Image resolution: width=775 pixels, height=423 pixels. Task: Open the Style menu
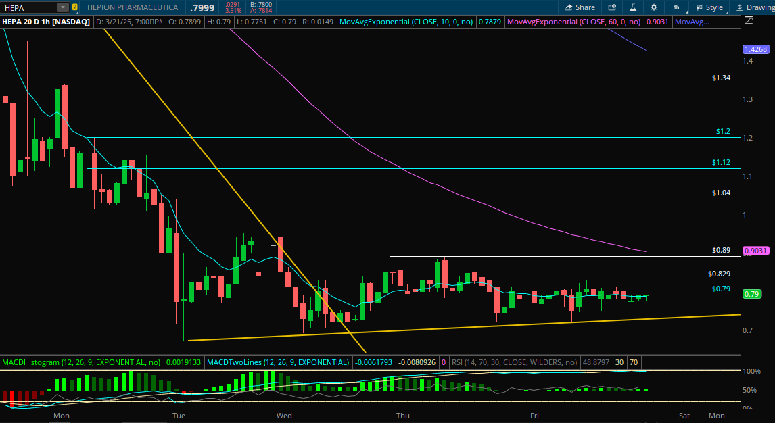point(709,7)
